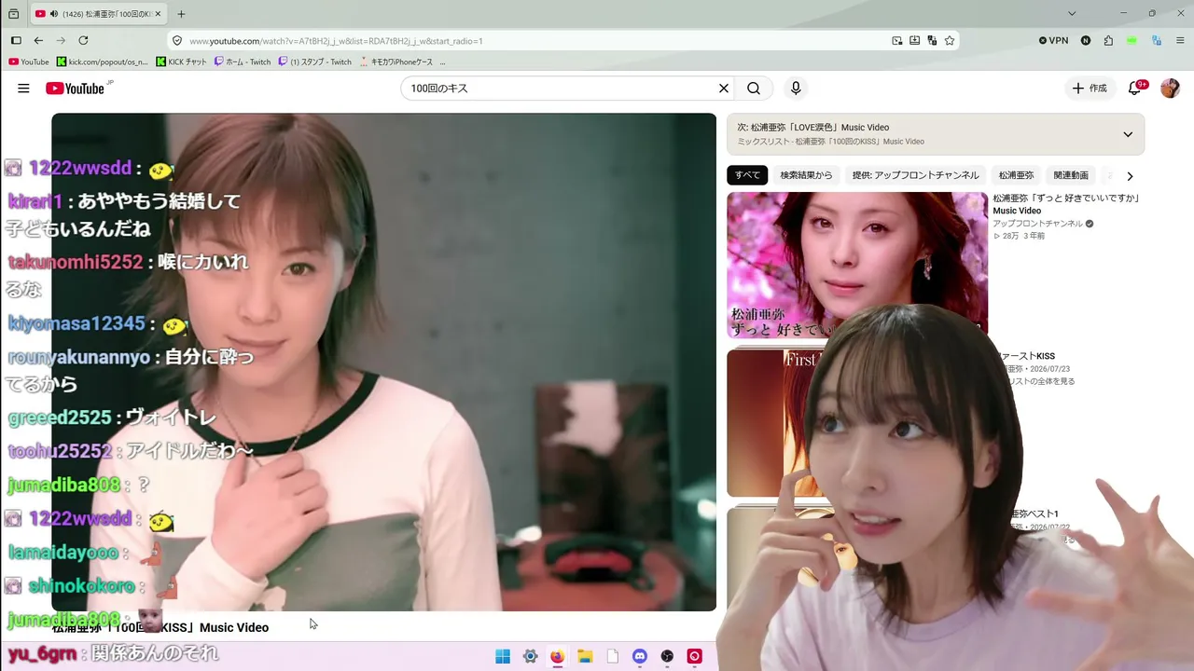The width and height of the screenshot is (1194, 671).
Task: Open the Windows Start menu
Action: [503, 656]
